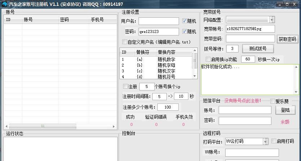Focus the 用户名 input field
Viewport: 301px width, 161px height.
[159, 21]
